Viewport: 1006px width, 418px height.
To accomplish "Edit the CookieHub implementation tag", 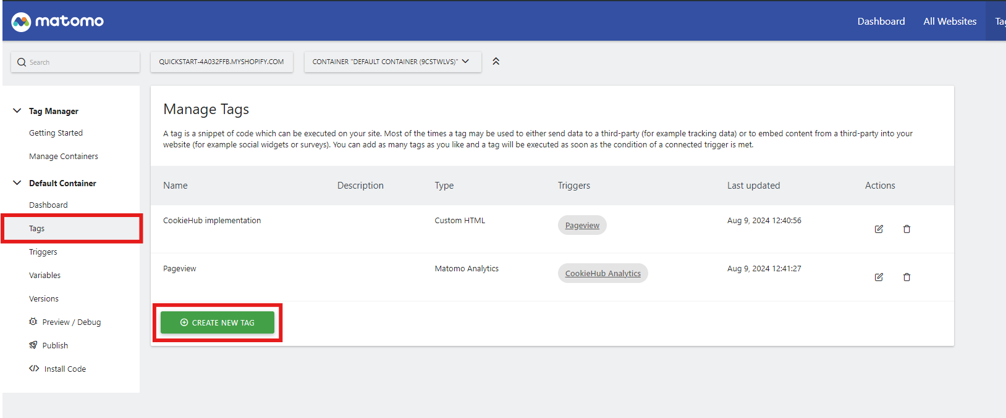I will click(x=879, y=229).
